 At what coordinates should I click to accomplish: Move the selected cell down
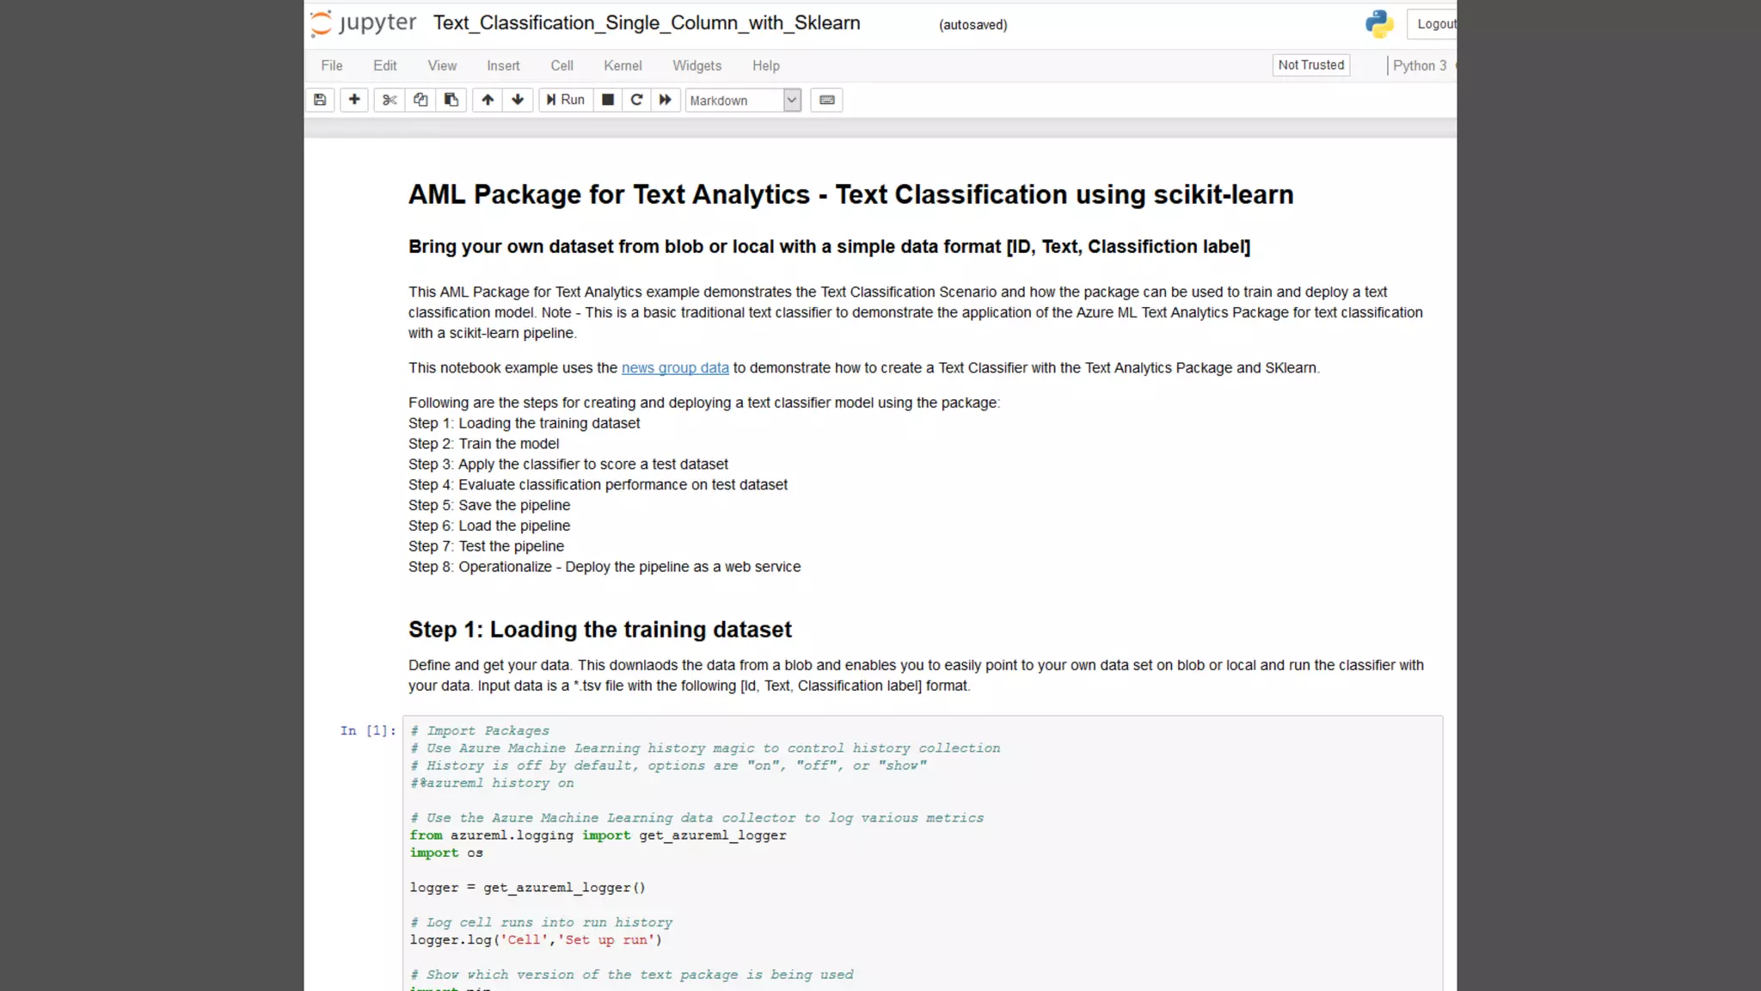(x=518, y=100)
